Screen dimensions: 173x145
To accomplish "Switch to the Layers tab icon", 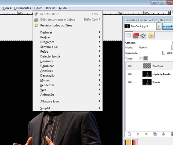I will [128, 35].
